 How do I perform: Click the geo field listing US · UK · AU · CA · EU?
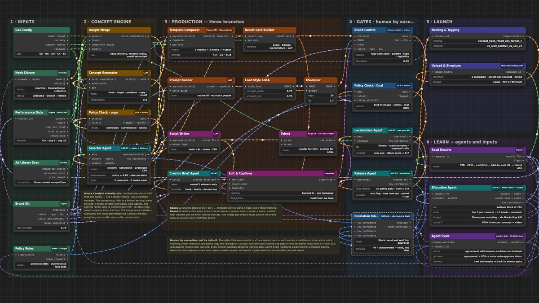(x=42, y=54)
